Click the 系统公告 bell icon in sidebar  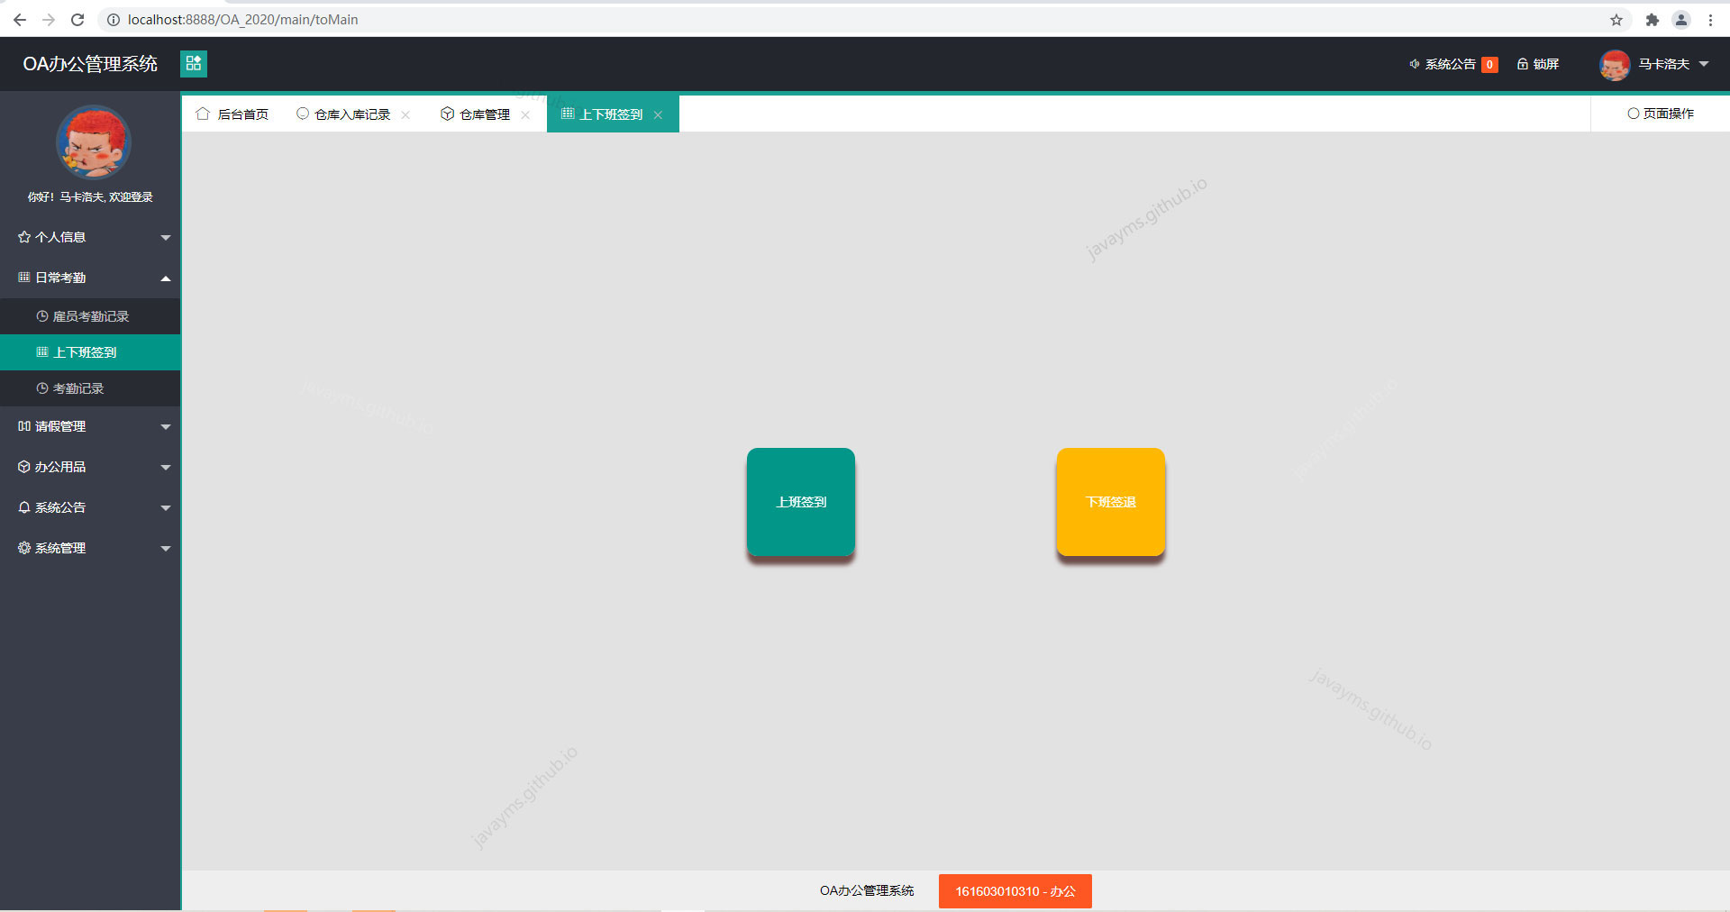click(x=23, y=507)
